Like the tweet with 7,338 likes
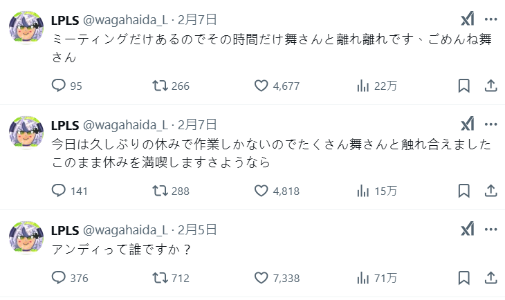Viewport: 505px width, 300px height. (261, 278)
